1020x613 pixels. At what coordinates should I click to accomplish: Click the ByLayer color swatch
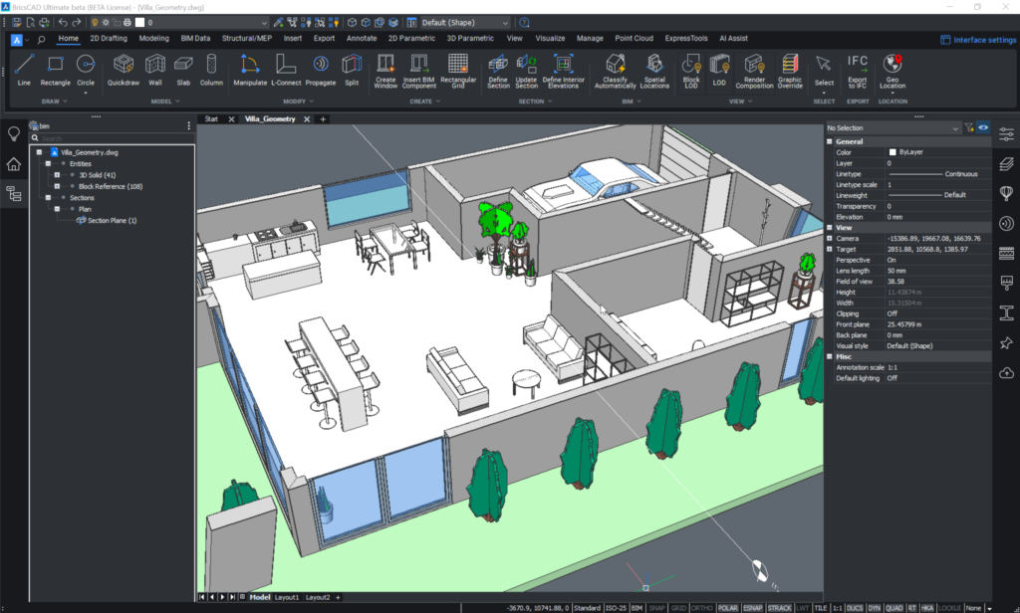pos(892,152)
